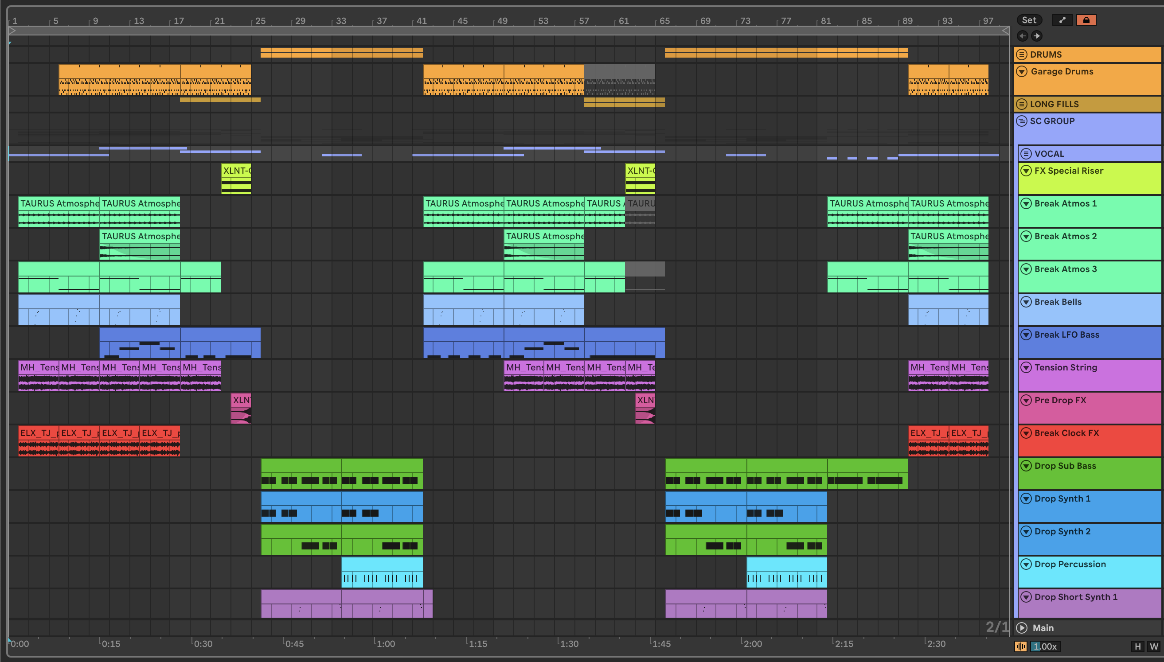Select the Main track title
The image size is (1164, 662).
(x=1043, y=627)
